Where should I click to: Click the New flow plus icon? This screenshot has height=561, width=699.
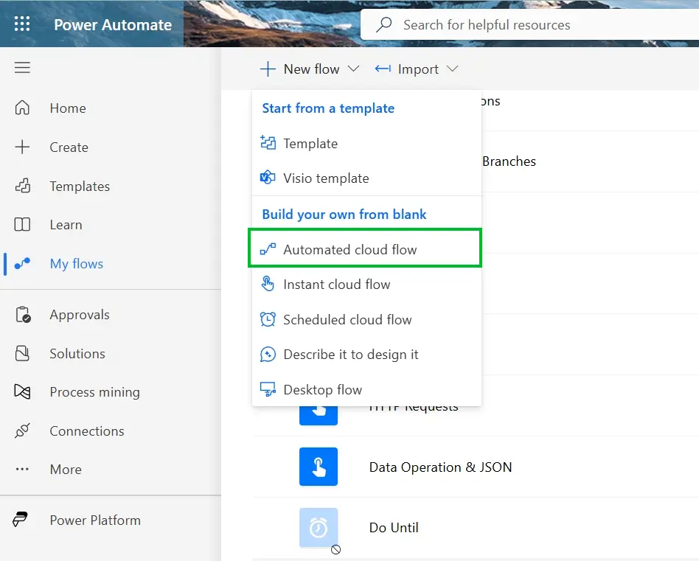tap(268, 69)
